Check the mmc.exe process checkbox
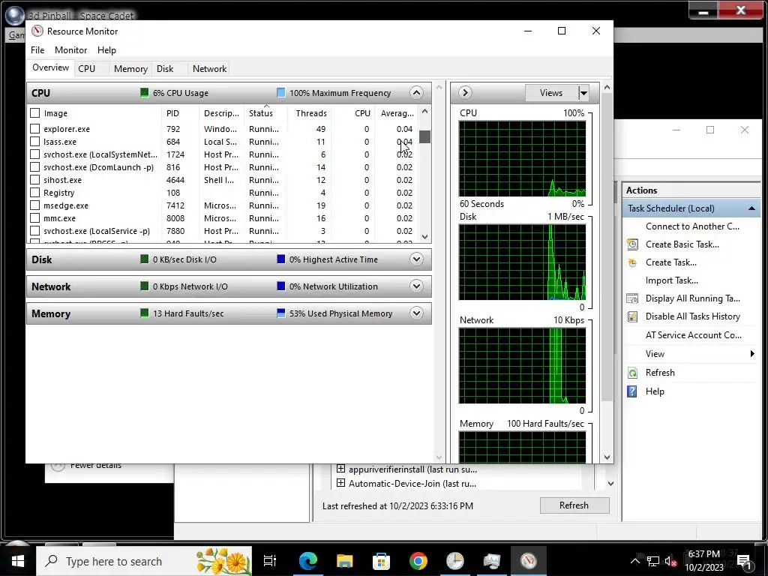The image size is (768, 576). [34, 218]
